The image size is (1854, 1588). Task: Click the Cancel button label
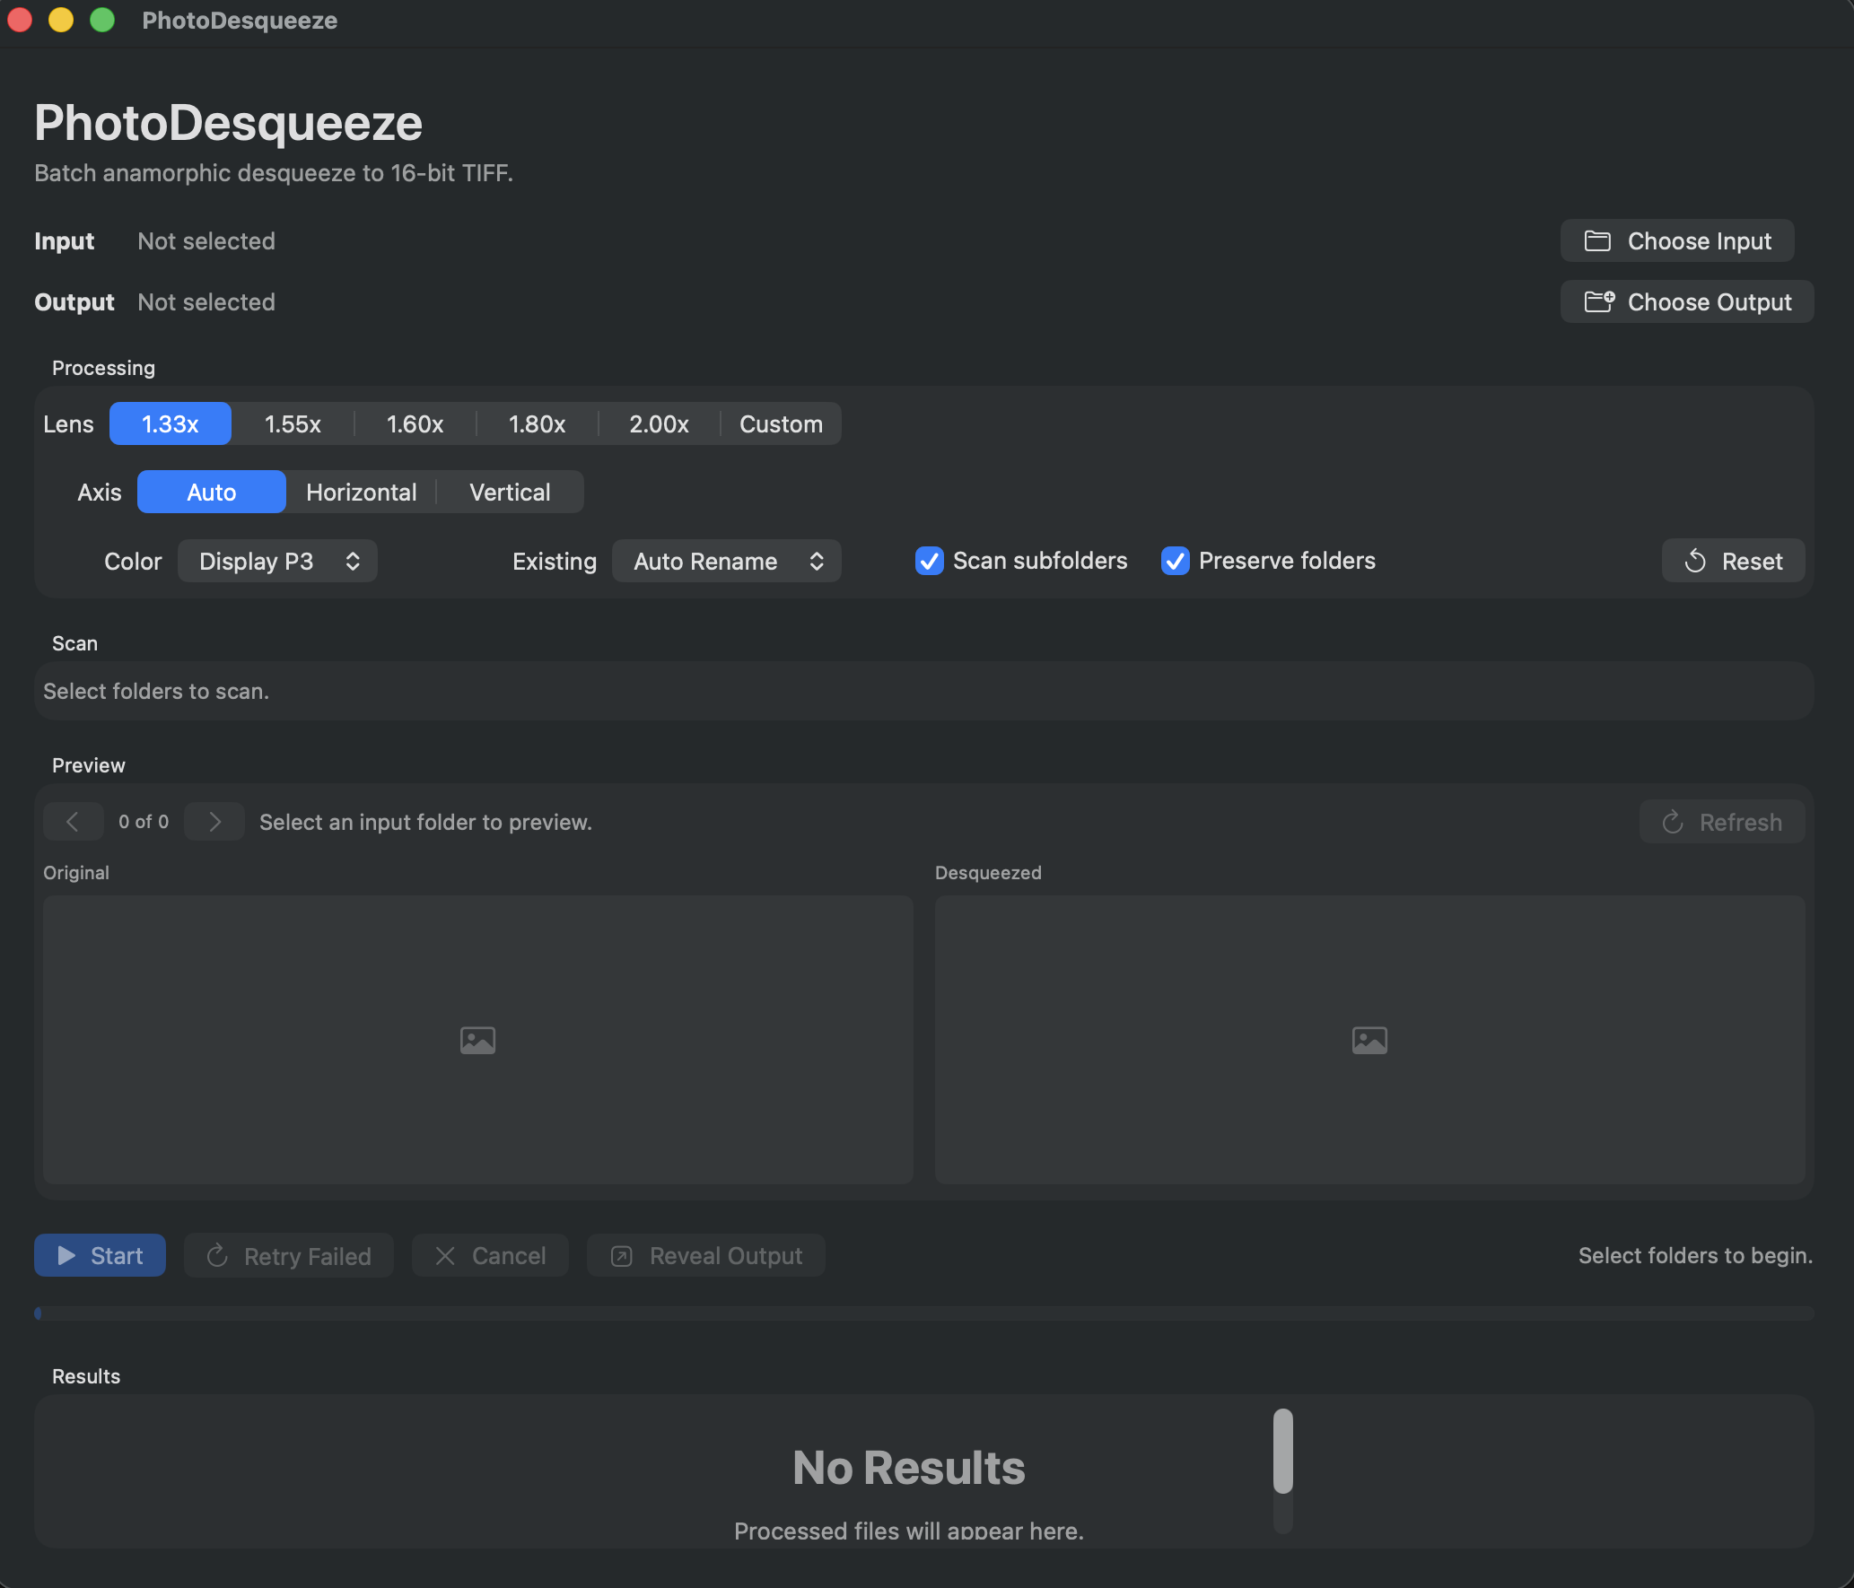[x=509, y=1255]
